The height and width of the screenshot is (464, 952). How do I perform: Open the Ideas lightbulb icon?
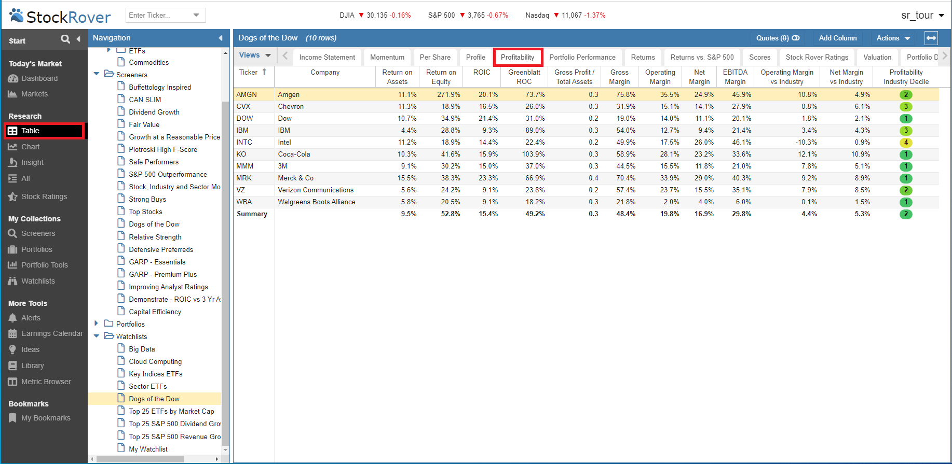pos(13,349)
